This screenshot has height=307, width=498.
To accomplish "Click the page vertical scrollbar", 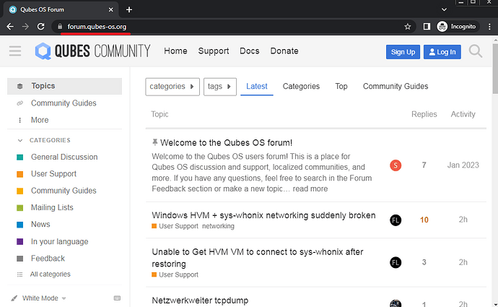I will [x=495, y=69].
